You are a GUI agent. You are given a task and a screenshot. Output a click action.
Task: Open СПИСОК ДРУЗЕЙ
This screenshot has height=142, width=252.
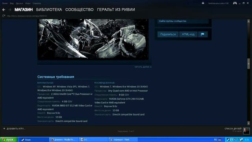click(233, 129)
